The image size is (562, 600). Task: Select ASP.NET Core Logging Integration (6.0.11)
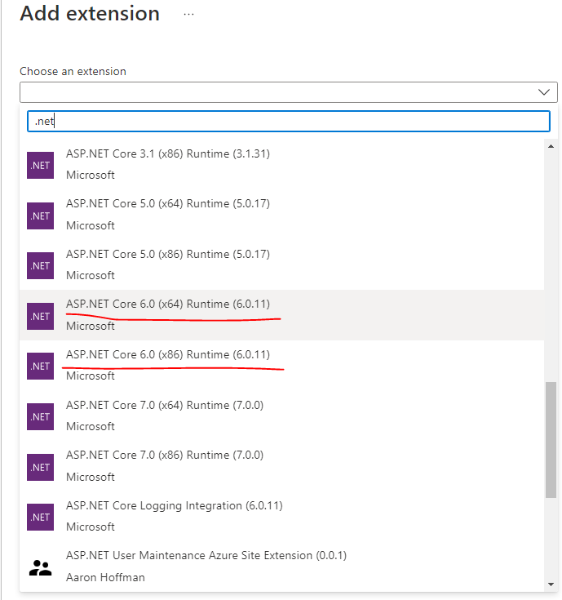(281, 516)
